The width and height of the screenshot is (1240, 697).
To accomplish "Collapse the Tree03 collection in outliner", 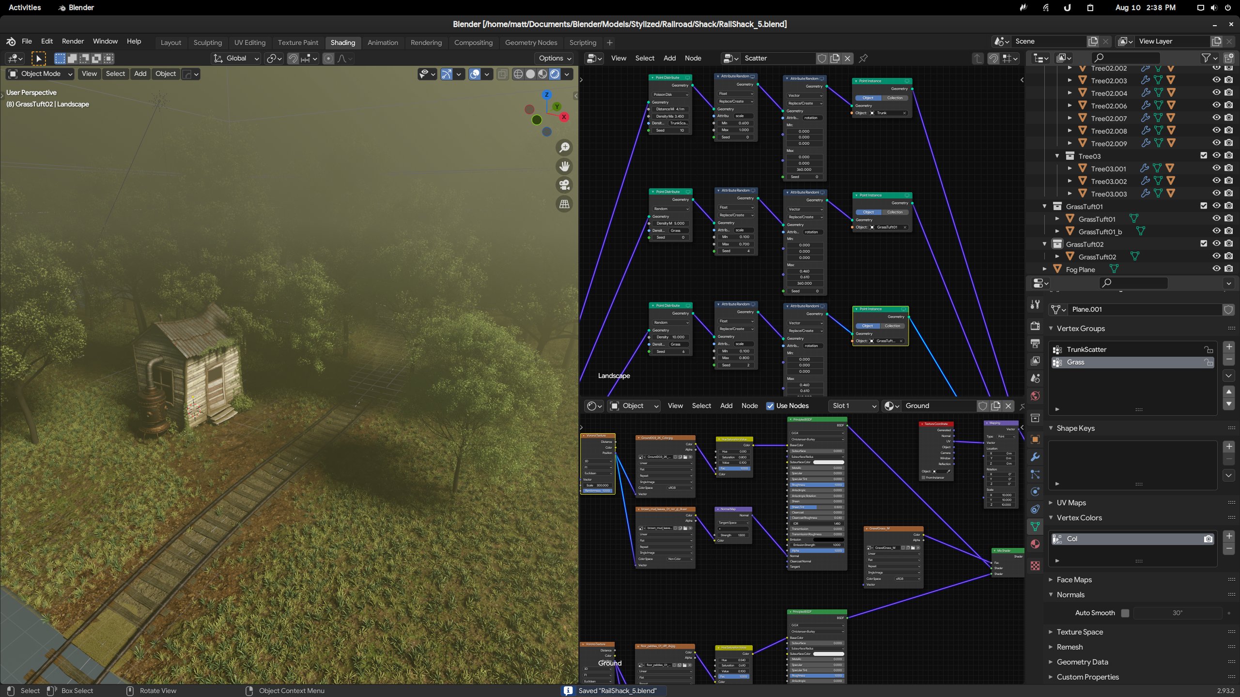I will [x=1057, y=156].
